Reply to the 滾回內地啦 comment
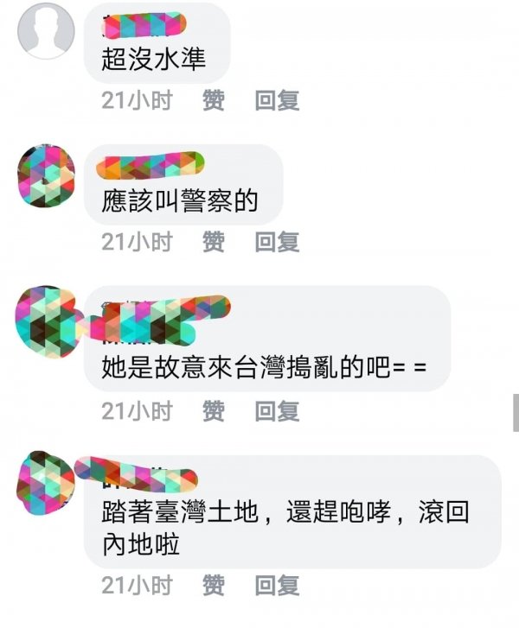The height and width of the screenshot is (628, 519). [x=277, y=585]
